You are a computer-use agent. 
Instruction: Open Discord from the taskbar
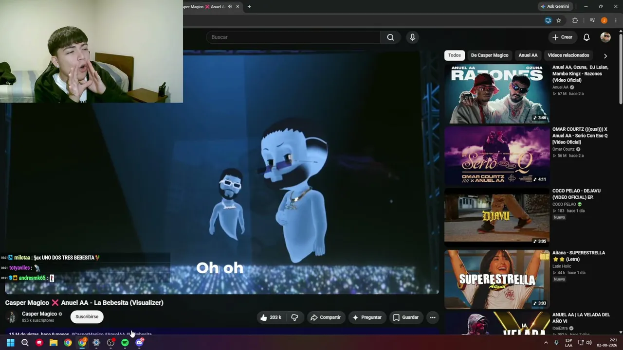click(139, 343)
